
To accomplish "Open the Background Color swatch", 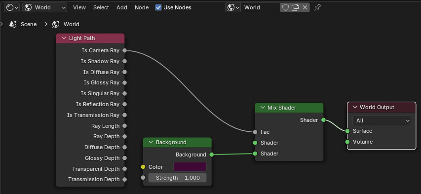I will click(190, 167).
